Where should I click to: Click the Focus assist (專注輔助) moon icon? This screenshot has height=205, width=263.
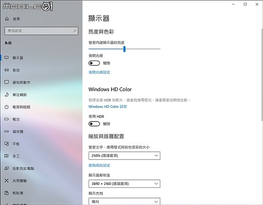pos(6,95)
